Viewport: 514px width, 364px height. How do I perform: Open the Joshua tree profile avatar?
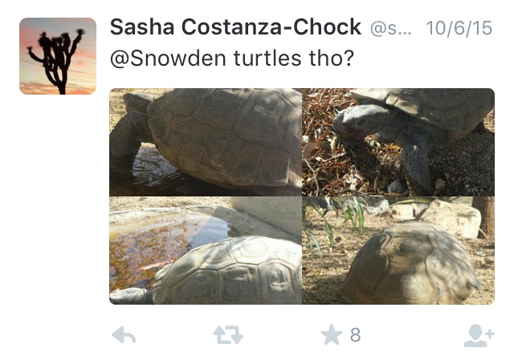click(58, 56)
